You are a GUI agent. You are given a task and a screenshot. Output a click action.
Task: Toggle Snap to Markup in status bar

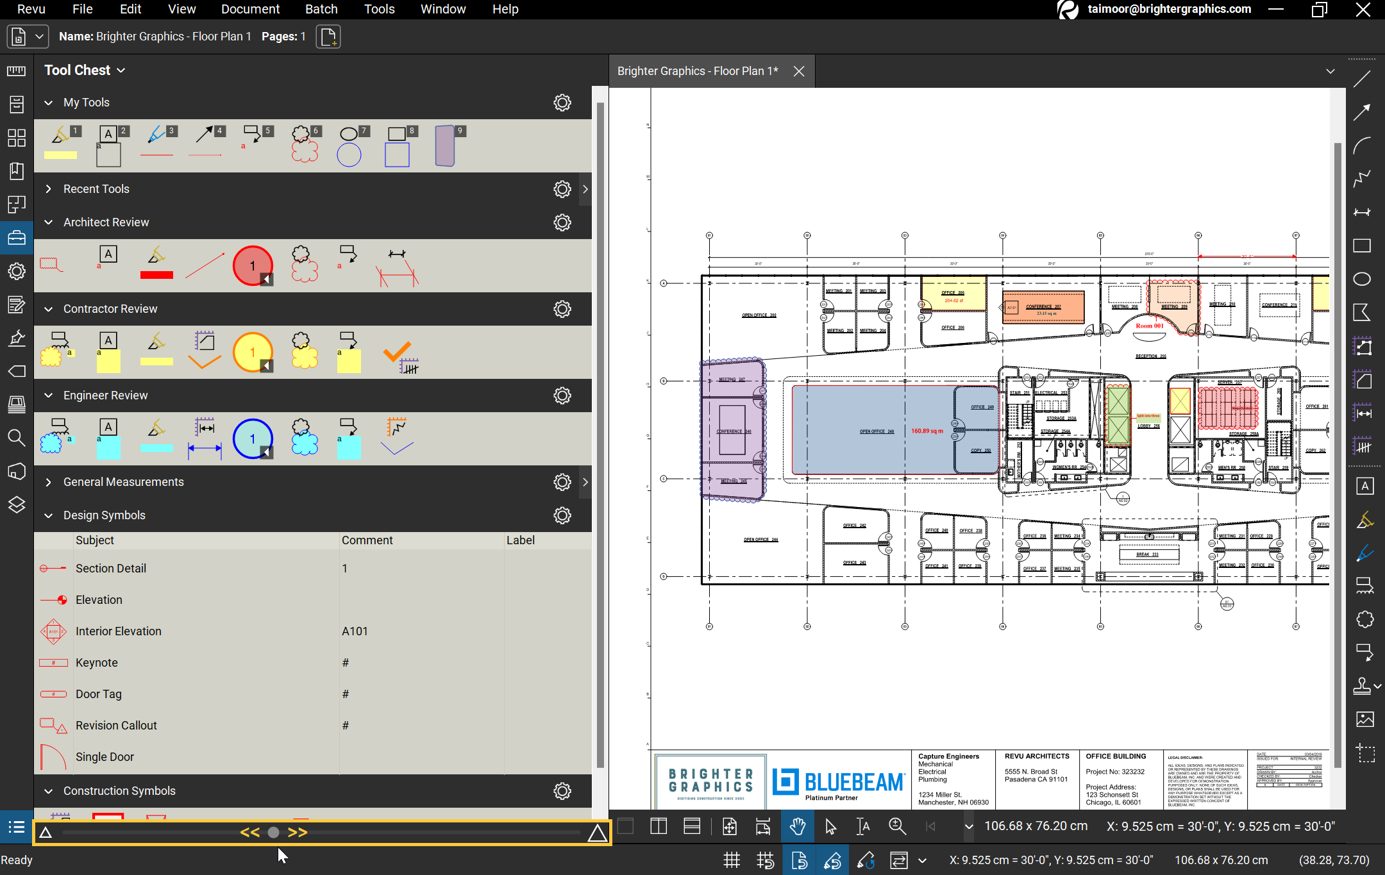pos(832,860)
